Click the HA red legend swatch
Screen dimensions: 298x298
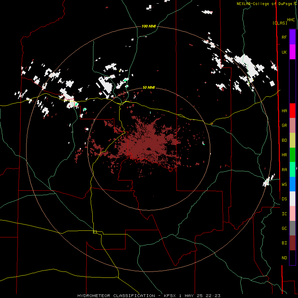[292, 111]
